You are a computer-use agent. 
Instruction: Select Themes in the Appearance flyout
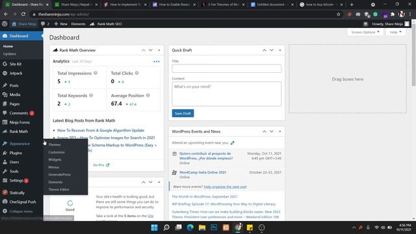pyautogui.click(x=55, y=144)
